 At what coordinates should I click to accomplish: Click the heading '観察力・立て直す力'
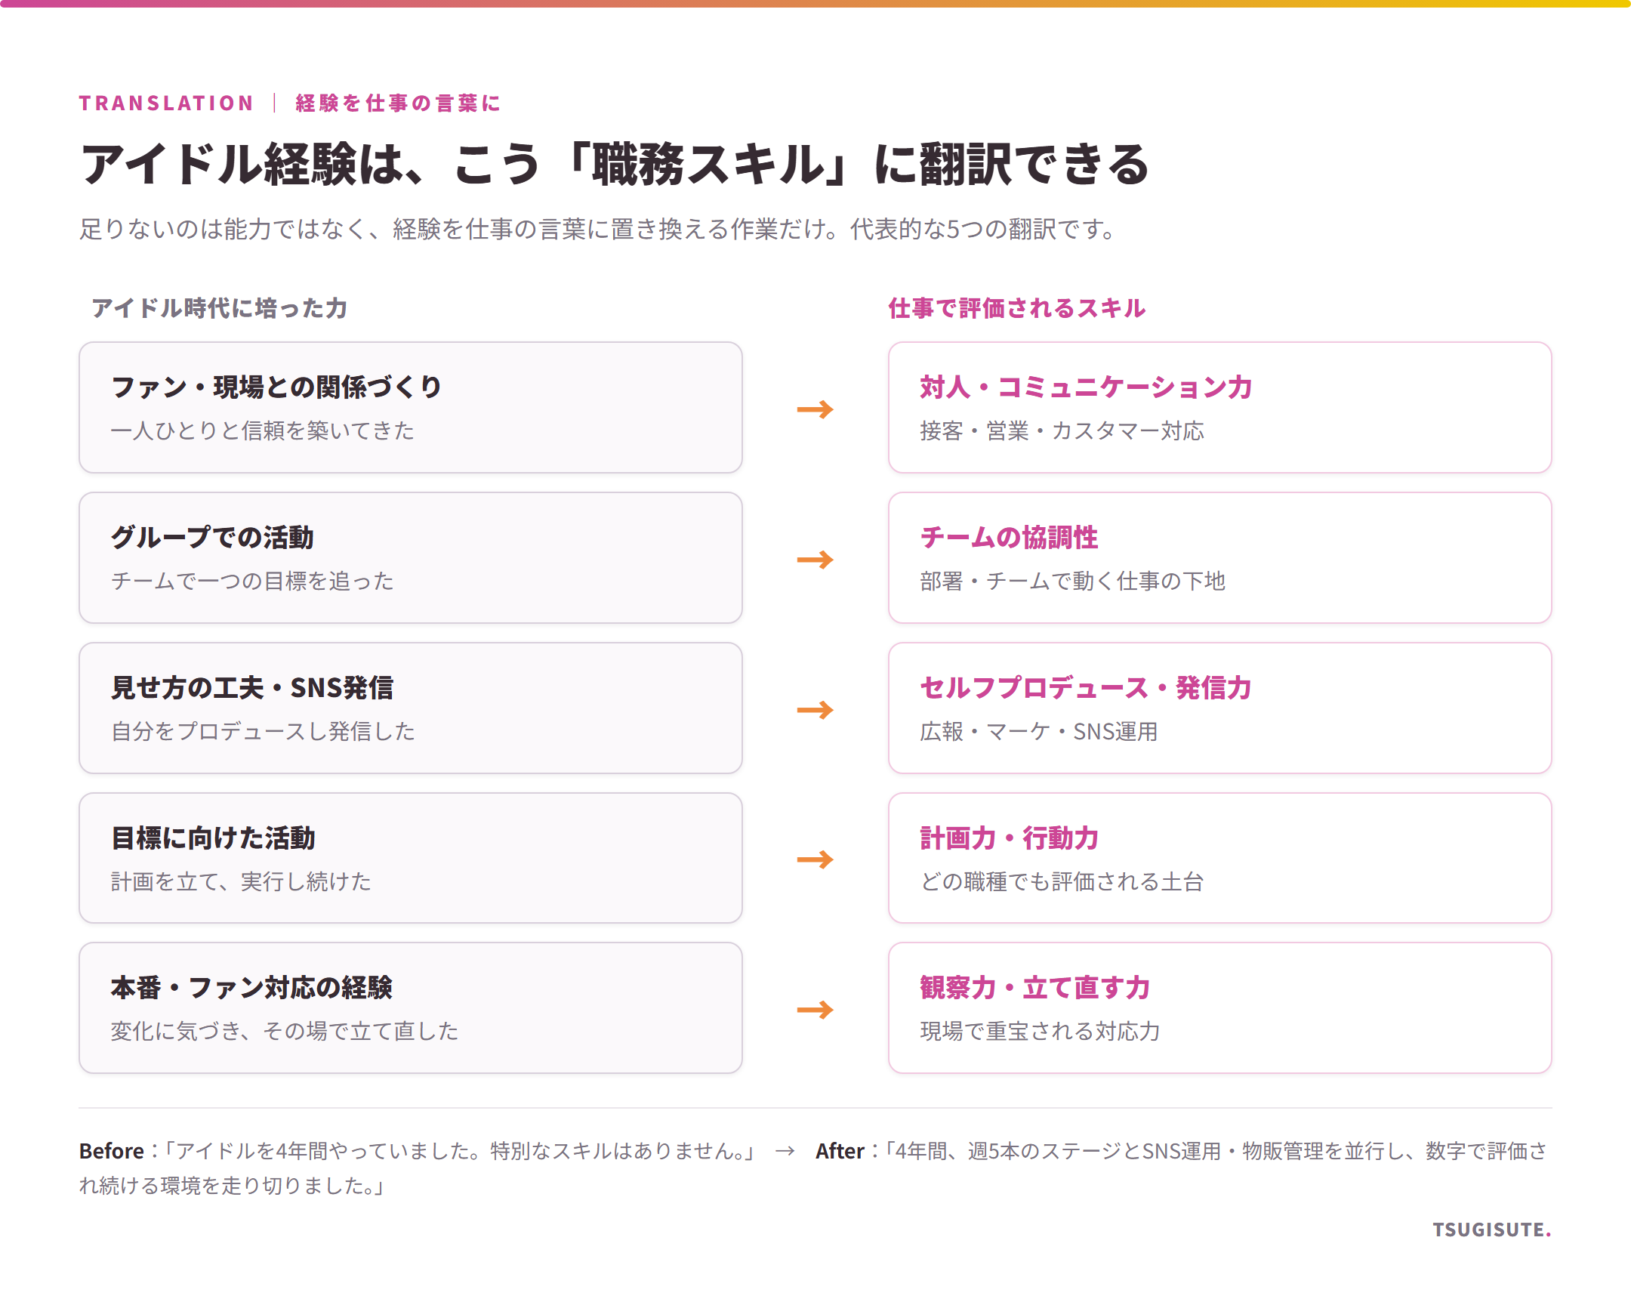tap(1035, 987)
